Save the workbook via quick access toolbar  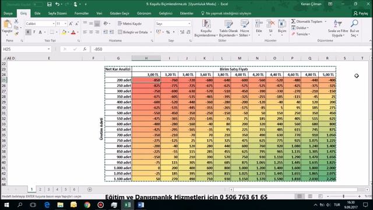tap(49, 4)
